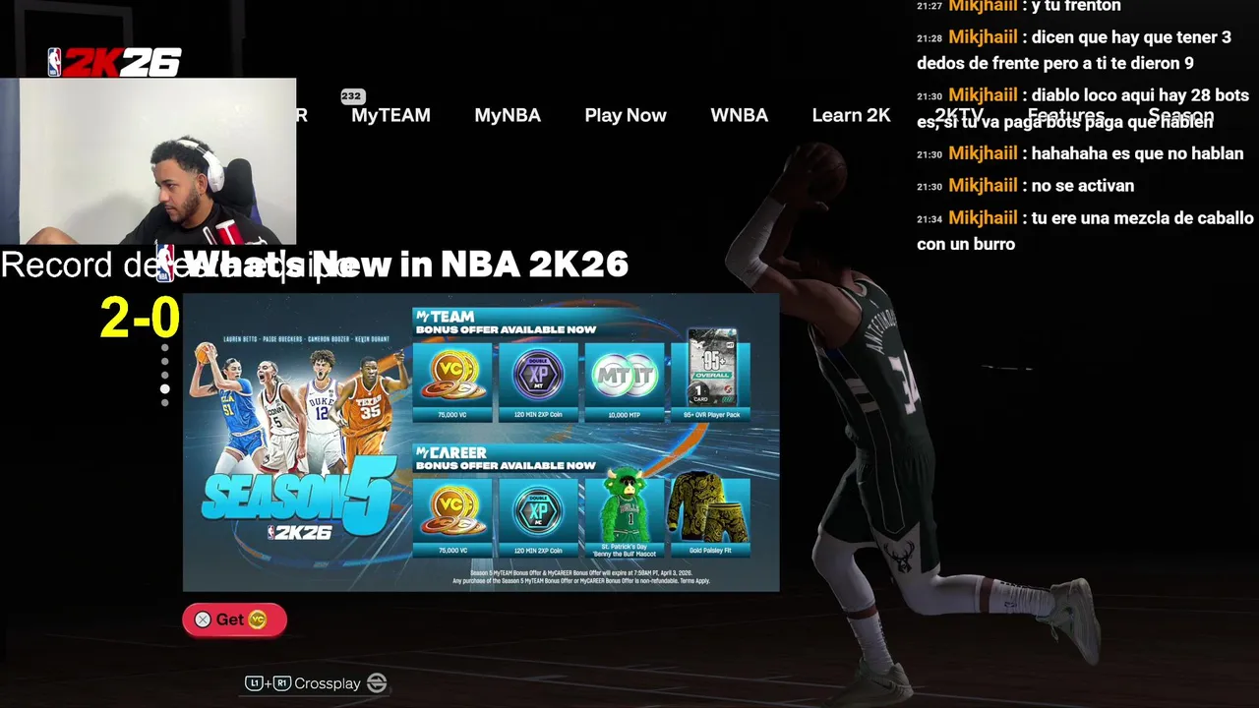This screenshot has height=708, width=1259.
Task: Click the NBA 2K26 logo
Action: (114, 62)
